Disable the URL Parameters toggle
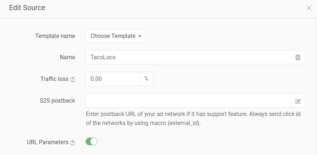This screenshot has height=155, width=317. (x=92, y=142)
